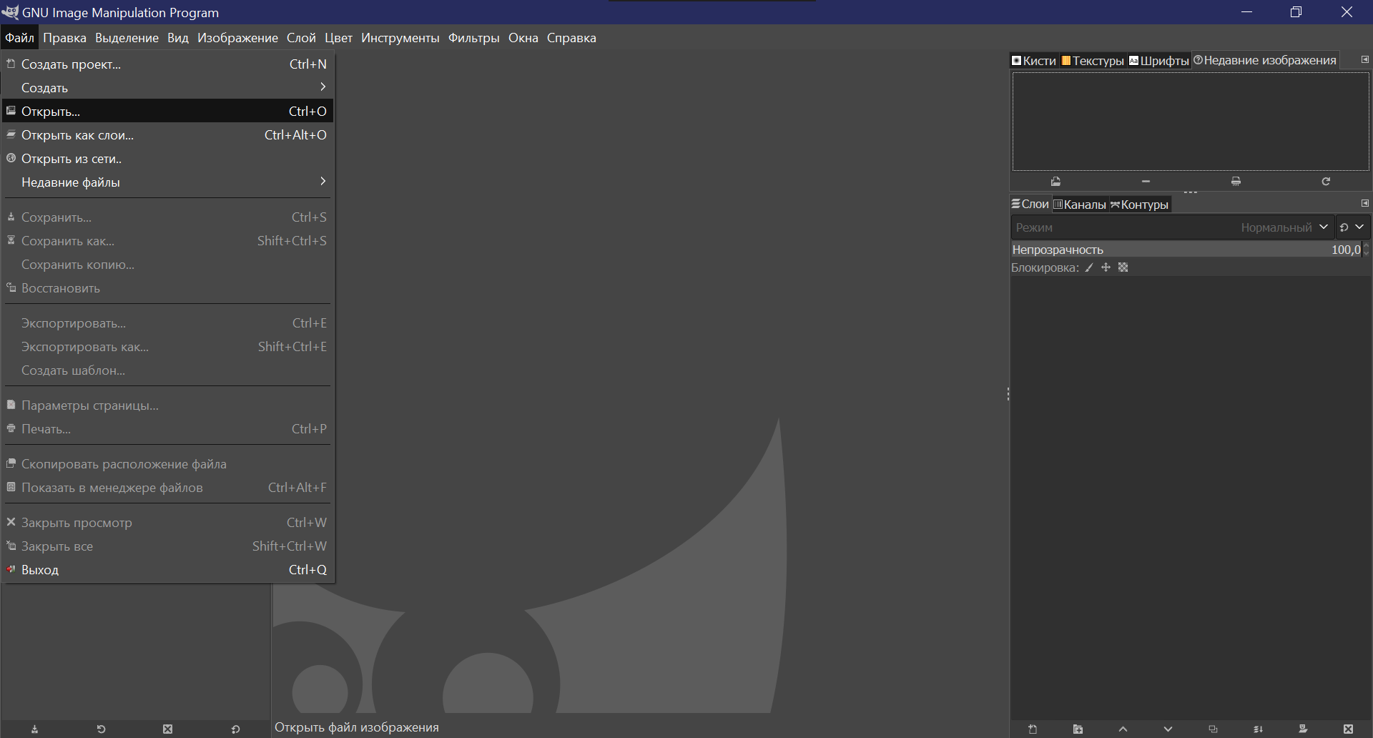
Task: Toggle lock pixels paintbrush icon next to Блокировка
Action: pos(1089,267)
